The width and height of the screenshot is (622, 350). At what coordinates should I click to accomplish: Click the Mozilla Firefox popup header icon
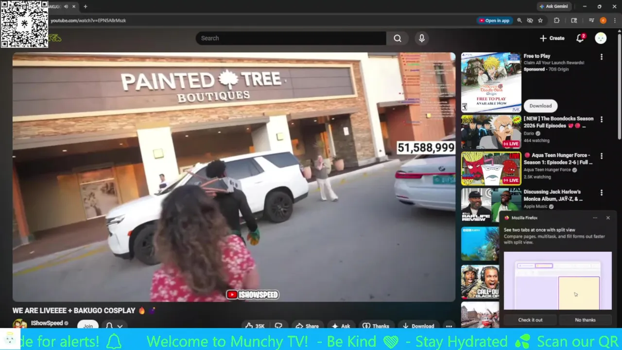click(x=507, y=218)
